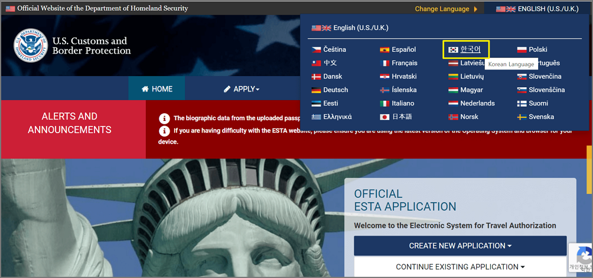
Task: Click the Icelandic flag icon beside Íslenska
Action: pos(385,90)
